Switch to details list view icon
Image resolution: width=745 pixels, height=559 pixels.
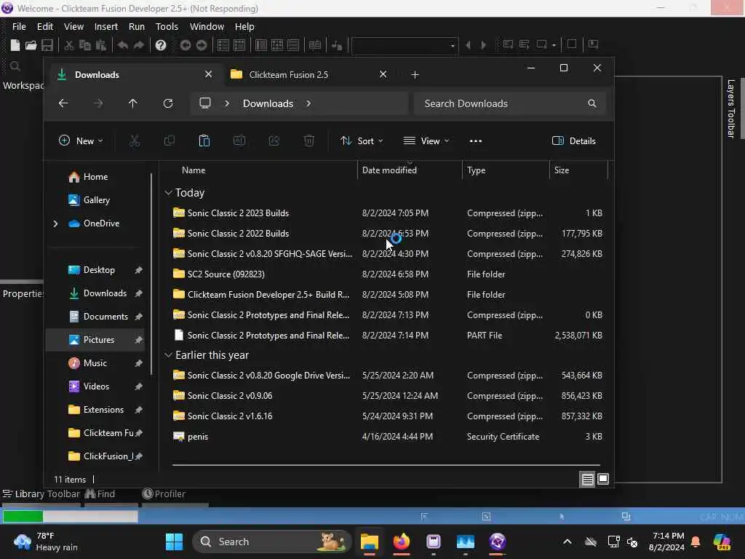[587, 479]
